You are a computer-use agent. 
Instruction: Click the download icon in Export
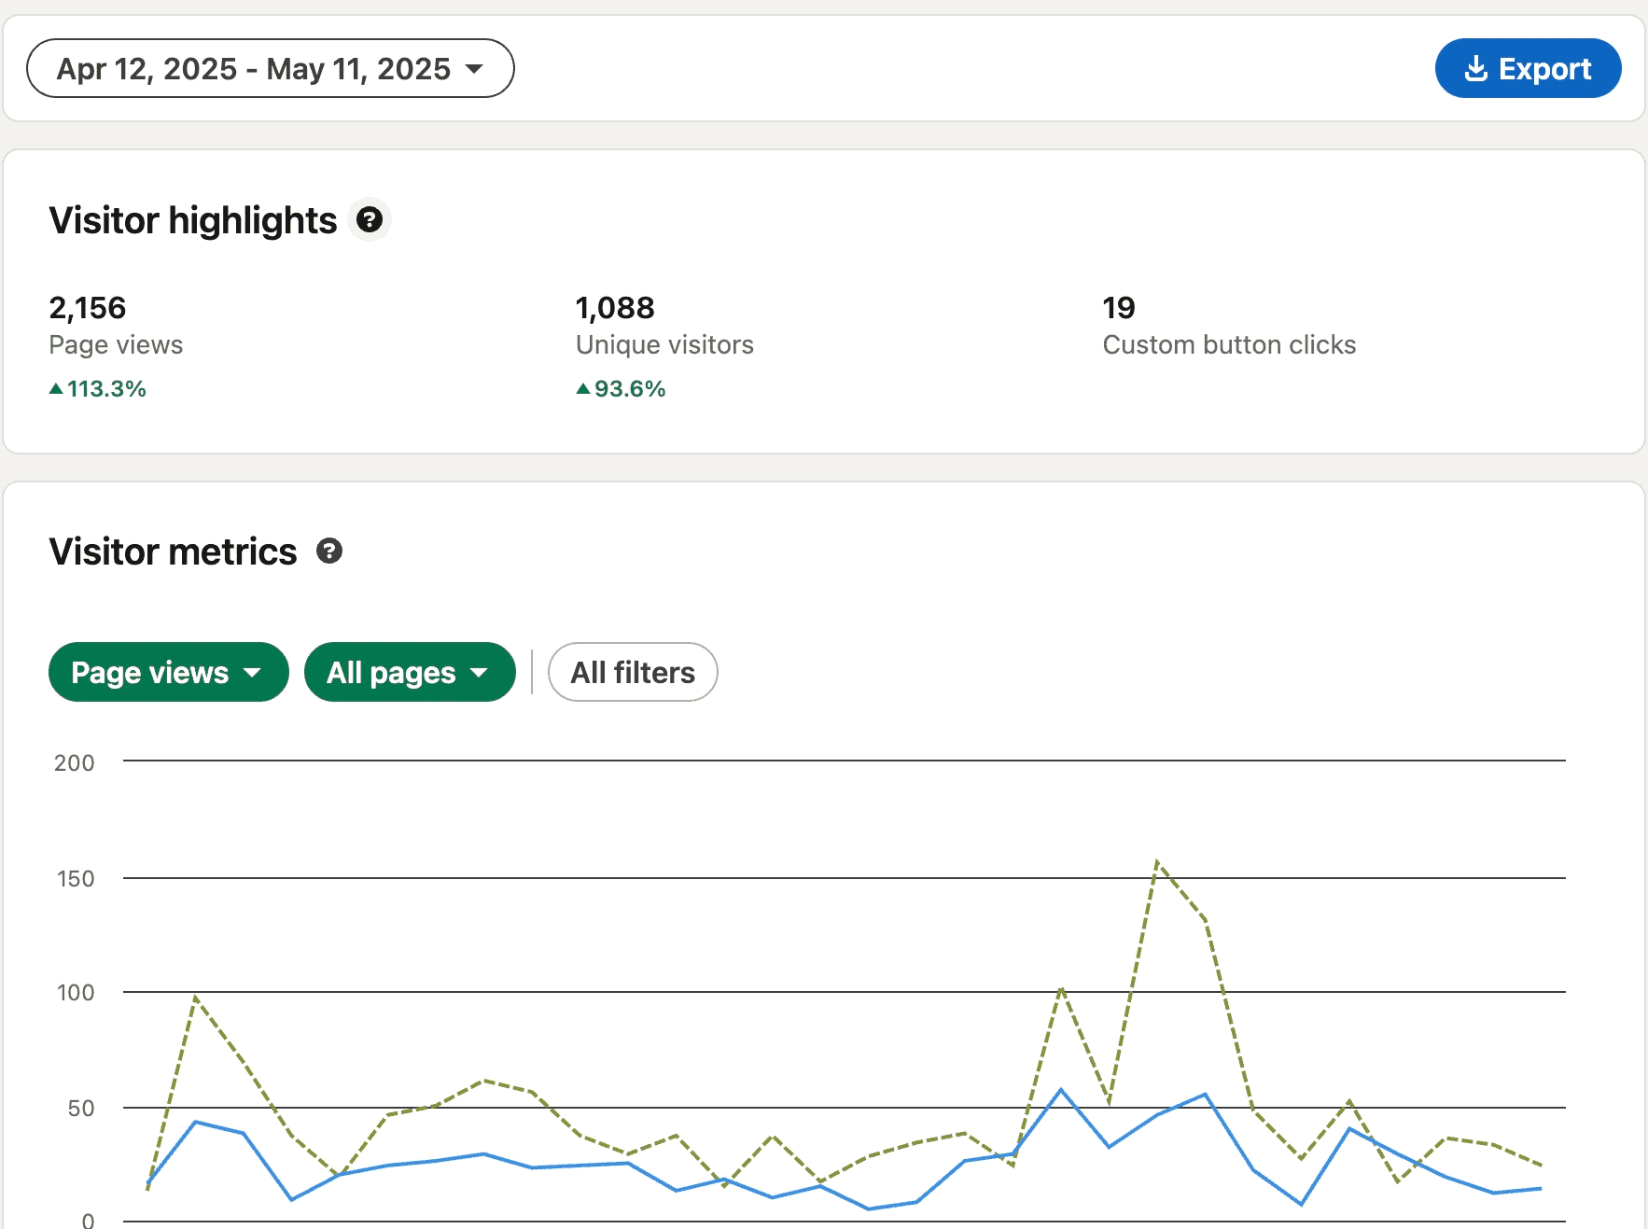[x=1476, y=68]
